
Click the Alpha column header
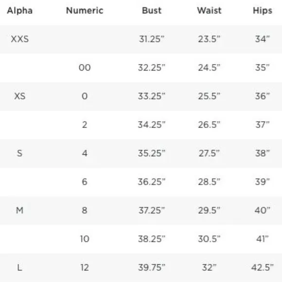click(x=20, y=10)
